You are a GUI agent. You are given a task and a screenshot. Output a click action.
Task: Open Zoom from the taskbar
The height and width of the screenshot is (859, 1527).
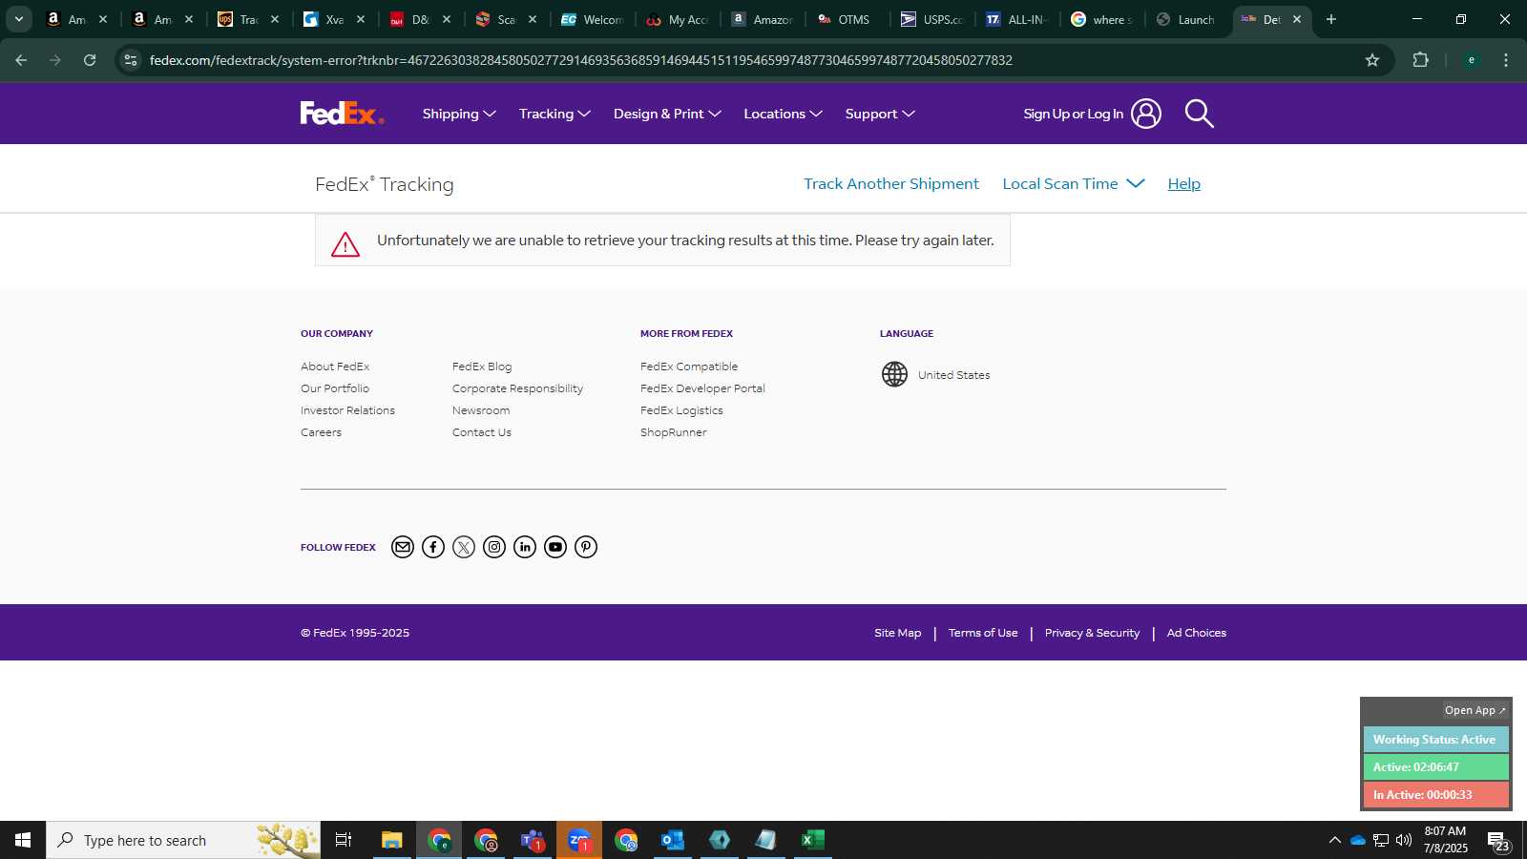tap(579, 840)
